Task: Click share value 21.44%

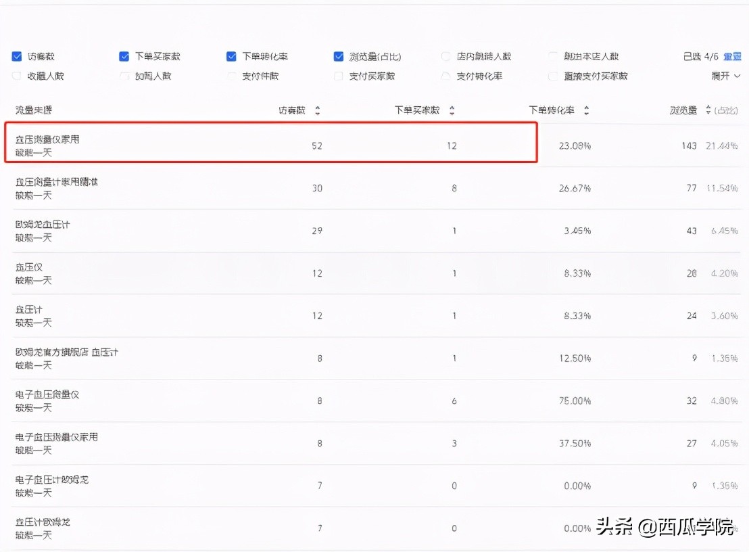Action: (x=722, y=145)
